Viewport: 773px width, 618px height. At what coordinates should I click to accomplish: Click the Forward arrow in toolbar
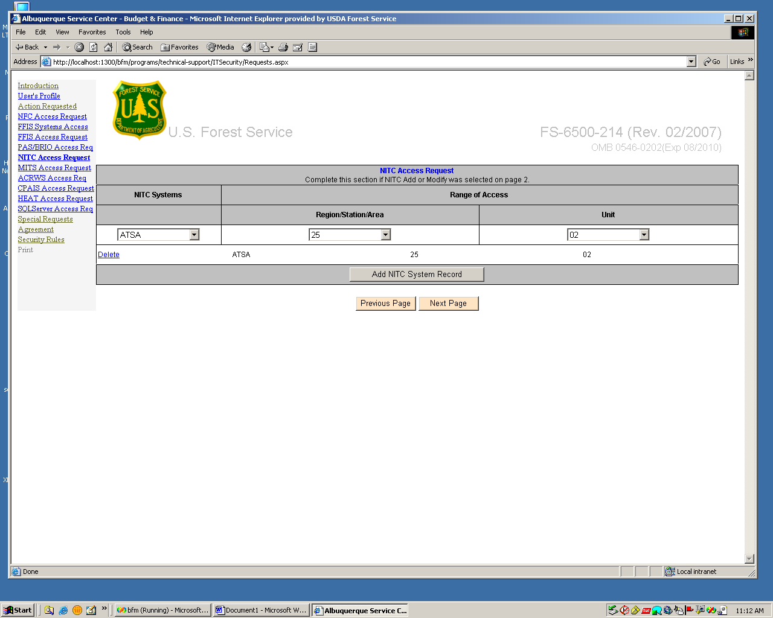57,47
